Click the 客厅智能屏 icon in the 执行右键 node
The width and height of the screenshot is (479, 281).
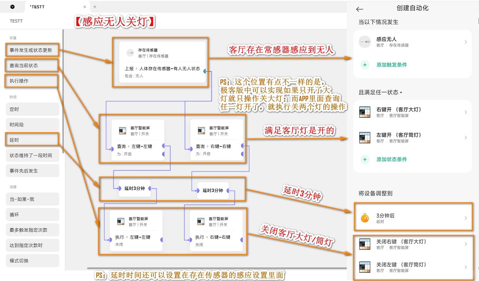pyautogui.click(x=201, y=221)
